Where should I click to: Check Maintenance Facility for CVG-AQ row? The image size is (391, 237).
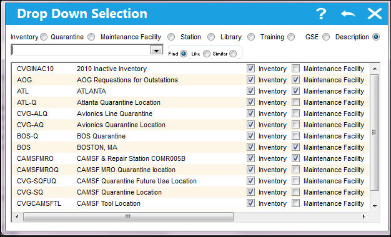tap(295, 125)
